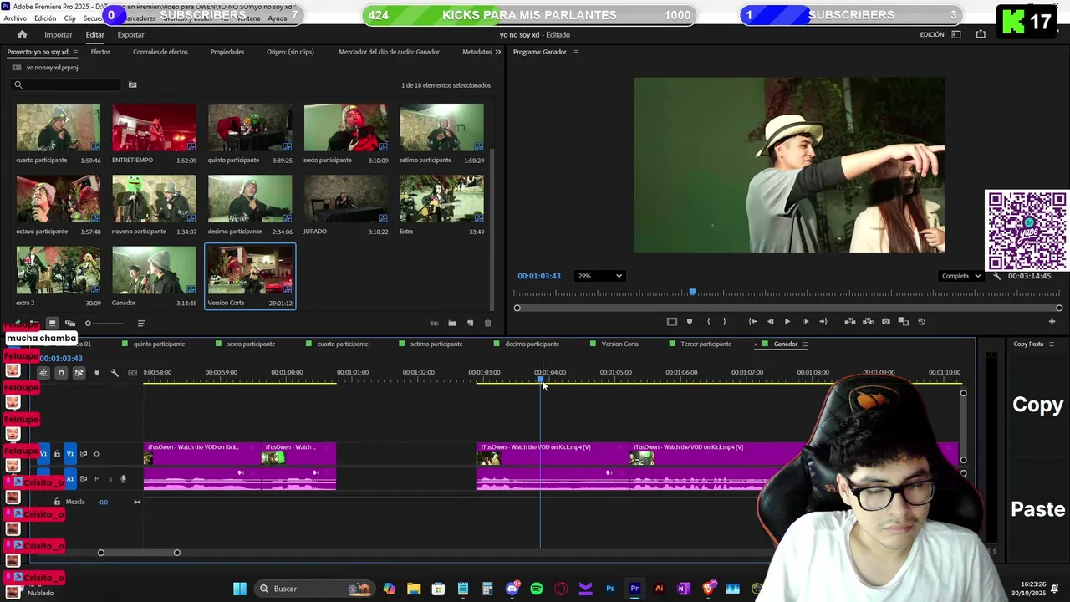The height and width of the screenshot is (602, 1070).
Task: Mark In point in Program monitor
Action: point(708,321)
